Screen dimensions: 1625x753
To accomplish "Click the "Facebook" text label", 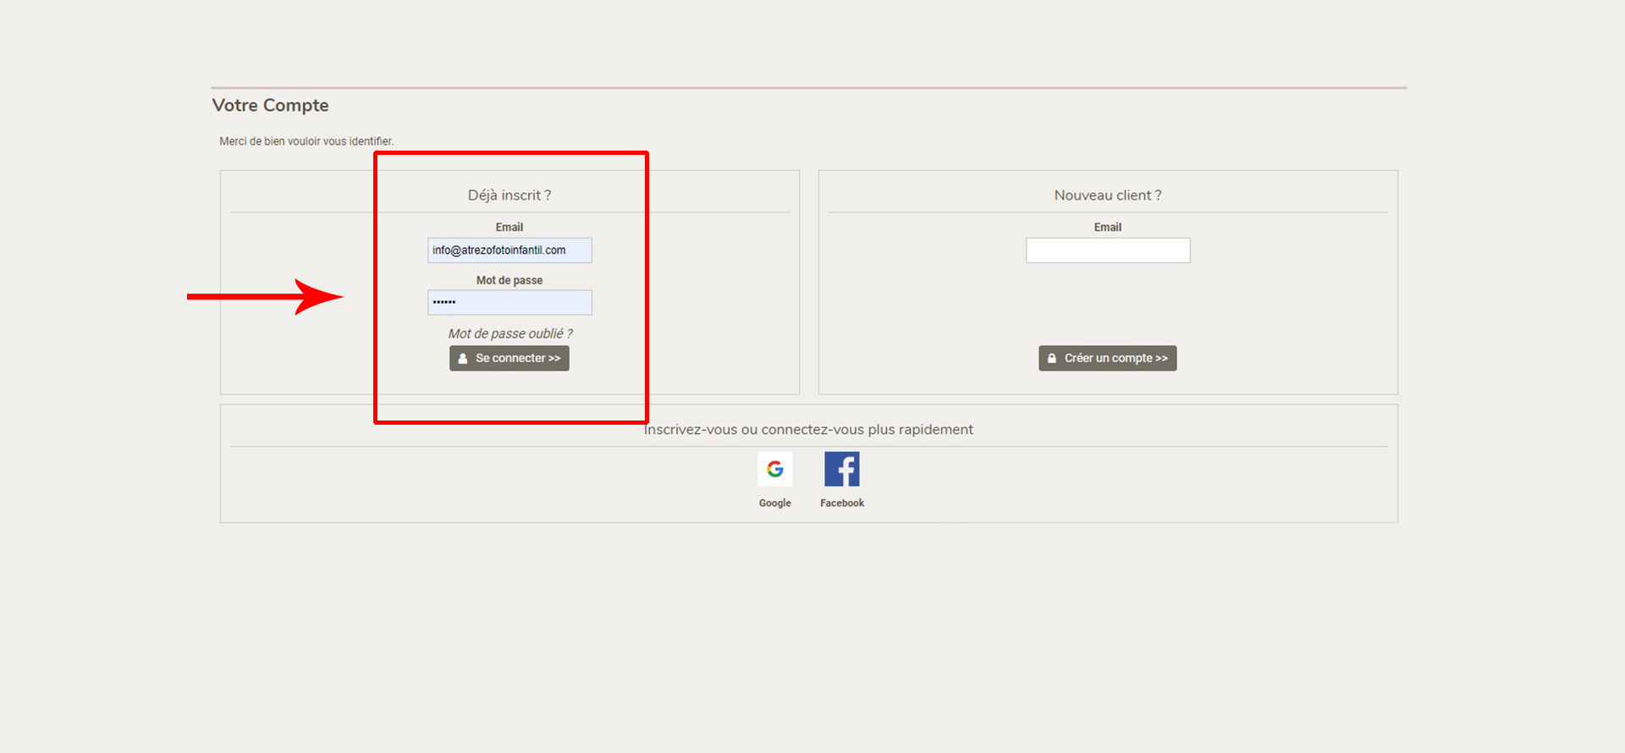I will pyautogui.click(x=841, y=503).
